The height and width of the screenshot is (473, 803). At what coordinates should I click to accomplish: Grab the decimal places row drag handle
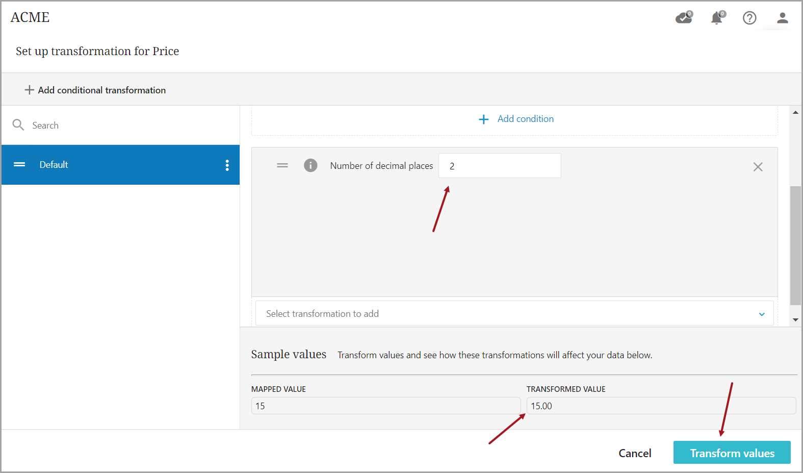[282, 165]
